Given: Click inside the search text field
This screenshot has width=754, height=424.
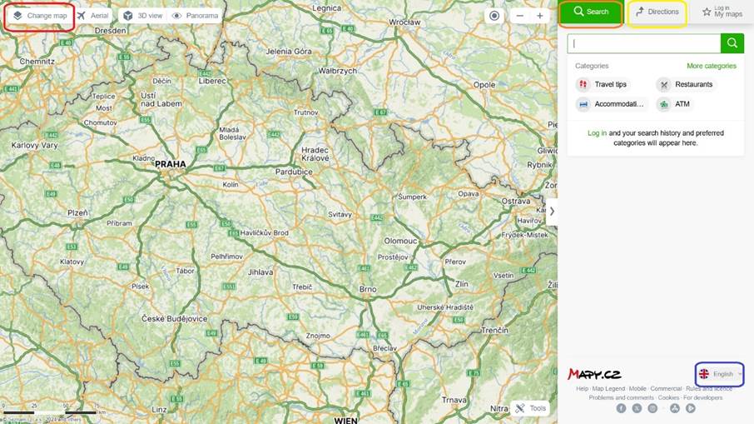Looking at the screenshot, I should (643, 43).
